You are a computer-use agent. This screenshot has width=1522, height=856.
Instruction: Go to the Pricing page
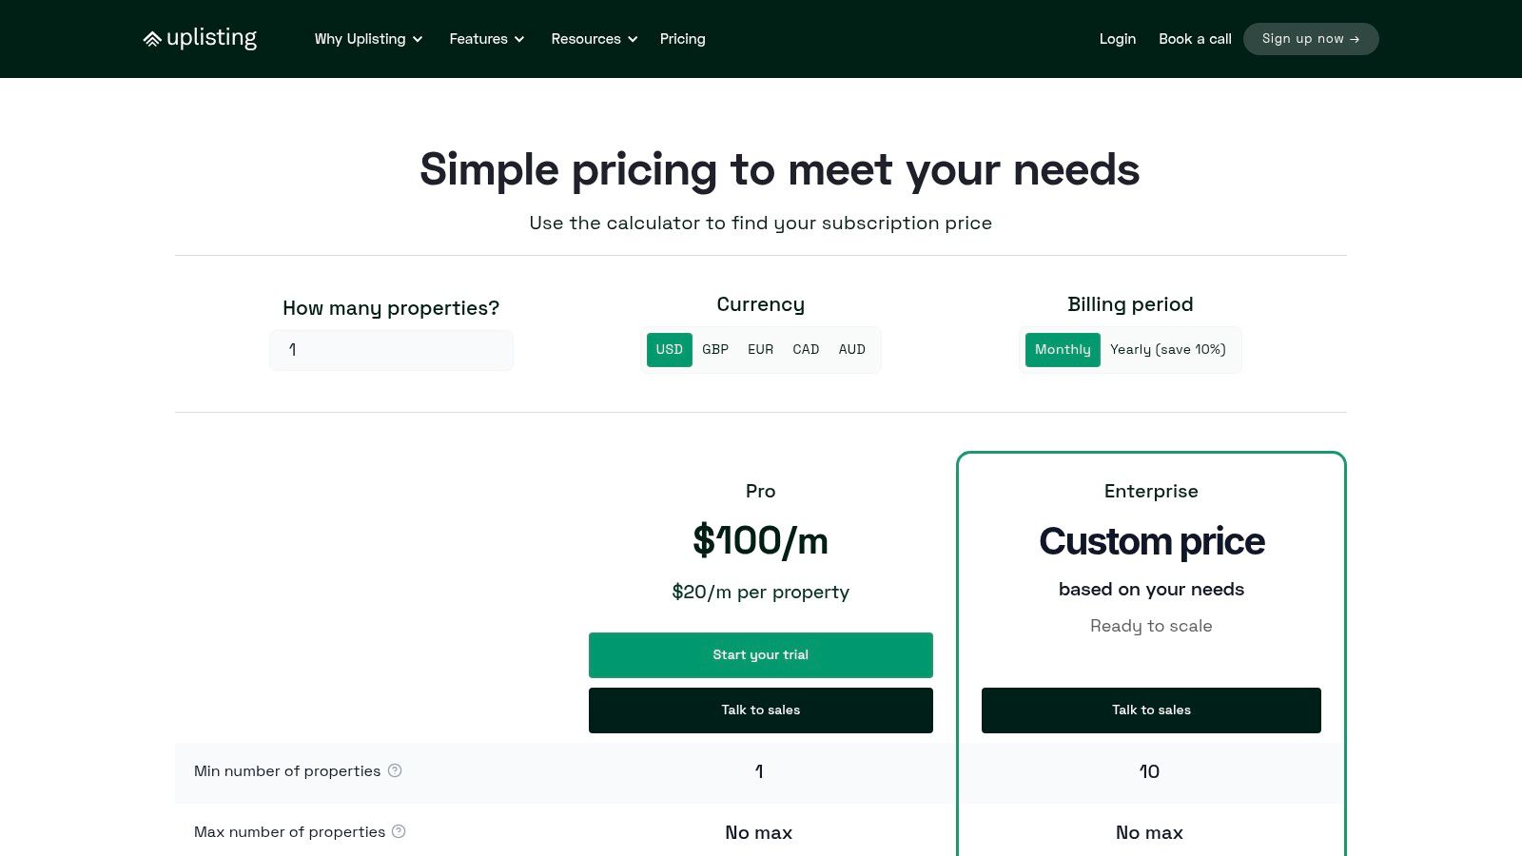tap(682, 39)
